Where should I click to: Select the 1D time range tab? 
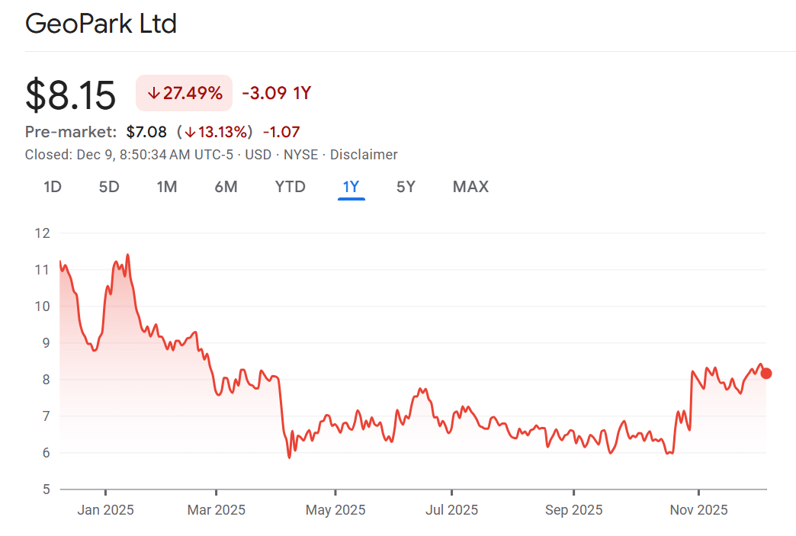click(x=52, y=187)
